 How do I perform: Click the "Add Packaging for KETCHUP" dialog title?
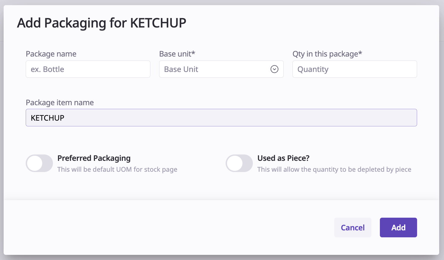102,23
